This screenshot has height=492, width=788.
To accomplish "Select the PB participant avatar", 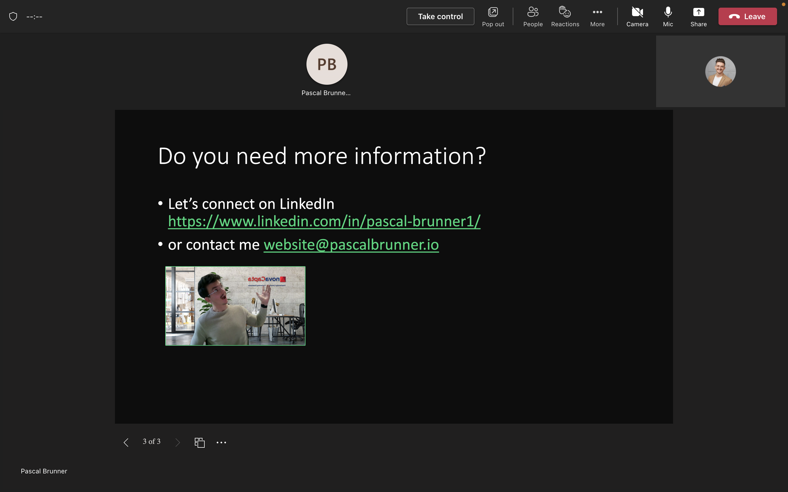I will 327,65.
